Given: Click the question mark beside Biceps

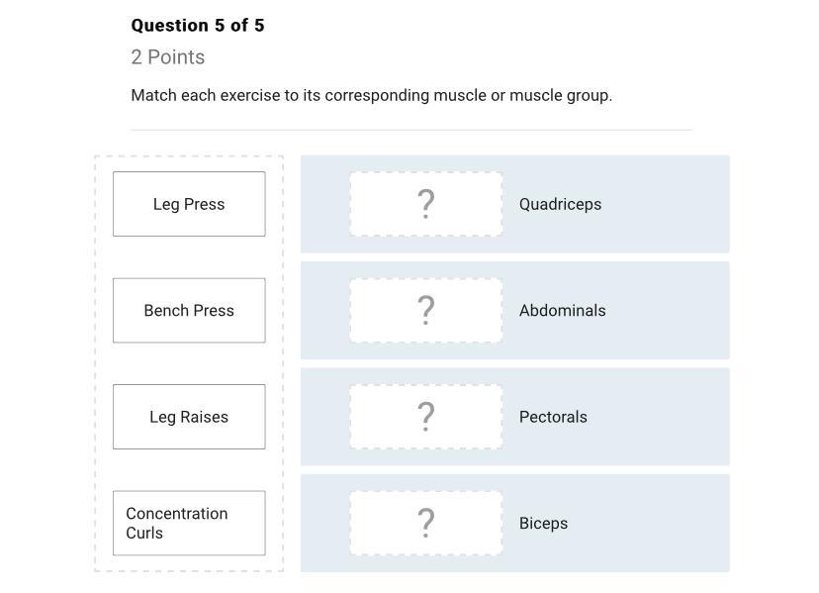Looking at the screenshot, I should click(426, 523).
